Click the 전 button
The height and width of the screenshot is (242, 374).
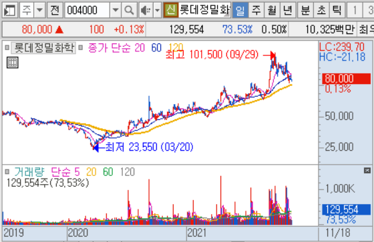55,10
